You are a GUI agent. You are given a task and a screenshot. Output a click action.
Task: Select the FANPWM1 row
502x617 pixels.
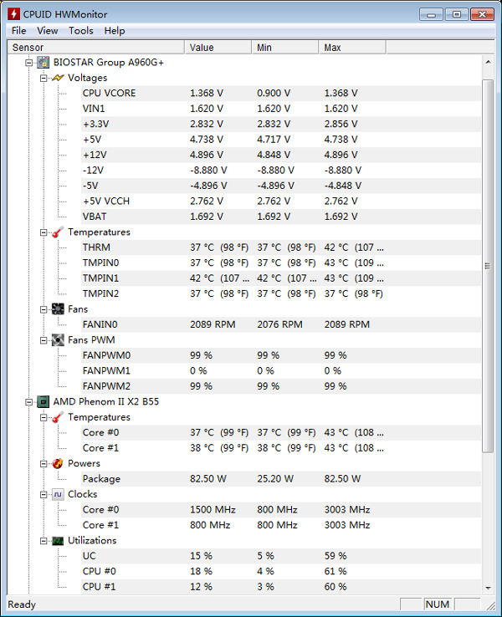pos(281,370)
